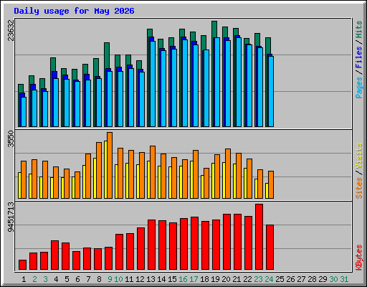The height and width of the screenshot is (287, 367).
Task: Click day 26 on the x-axis
Action: point(290,279)
